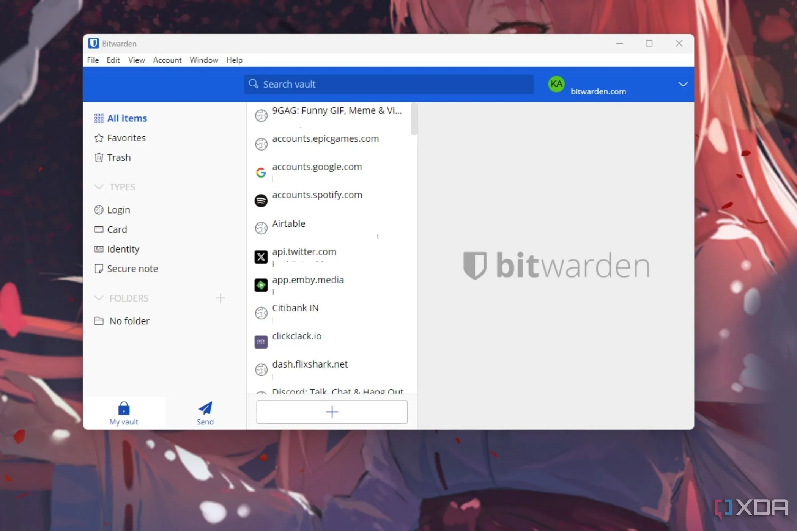Viewport: 797px width, 531px height.
Task: Select the clickclack.io entry icon
Action: point(261,341)
